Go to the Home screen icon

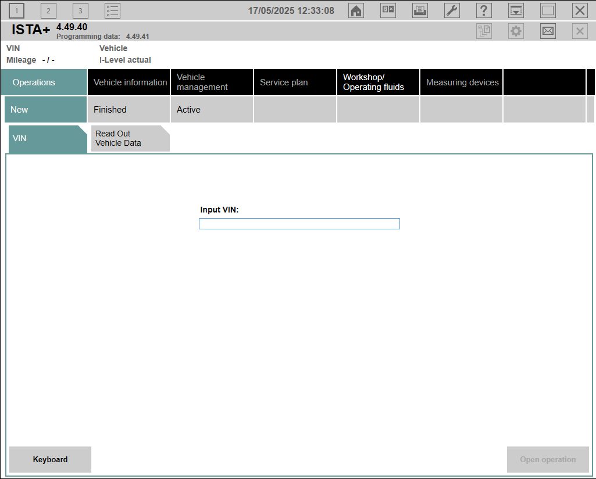point(356,10)
